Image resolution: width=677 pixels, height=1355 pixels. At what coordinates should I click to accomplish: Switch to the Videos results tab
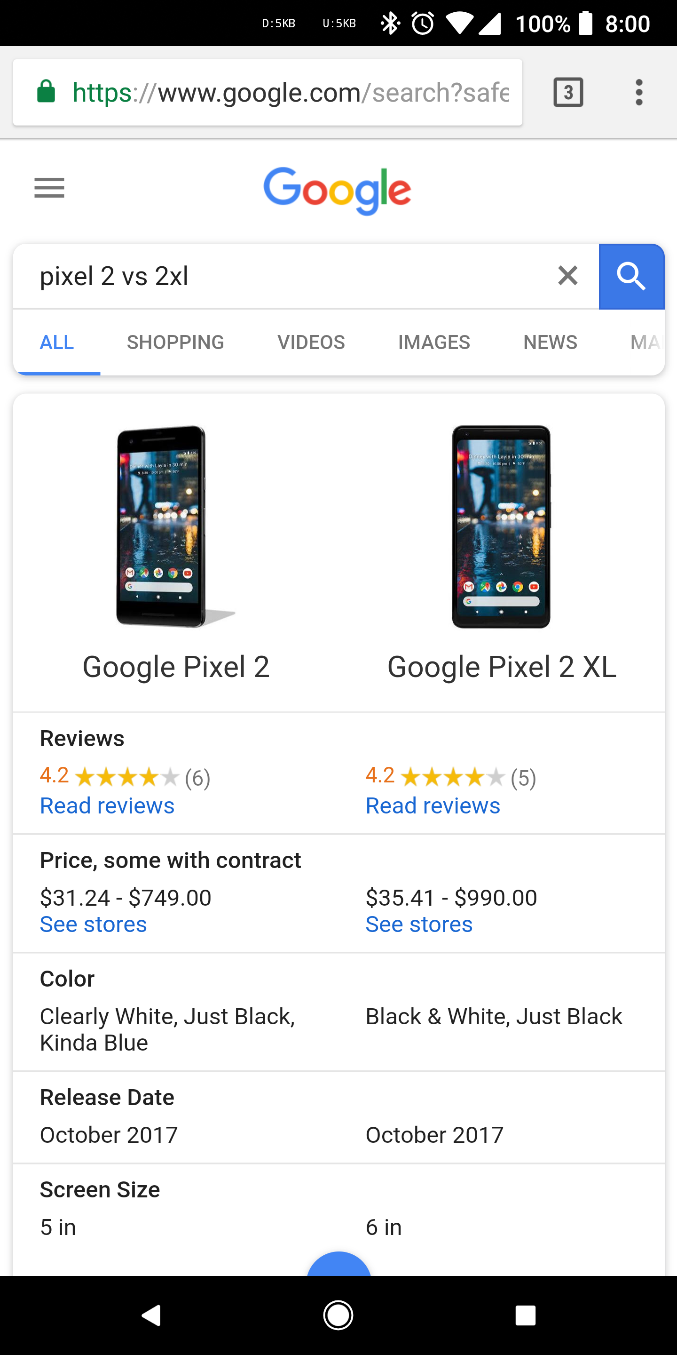[x=311, y=343]
